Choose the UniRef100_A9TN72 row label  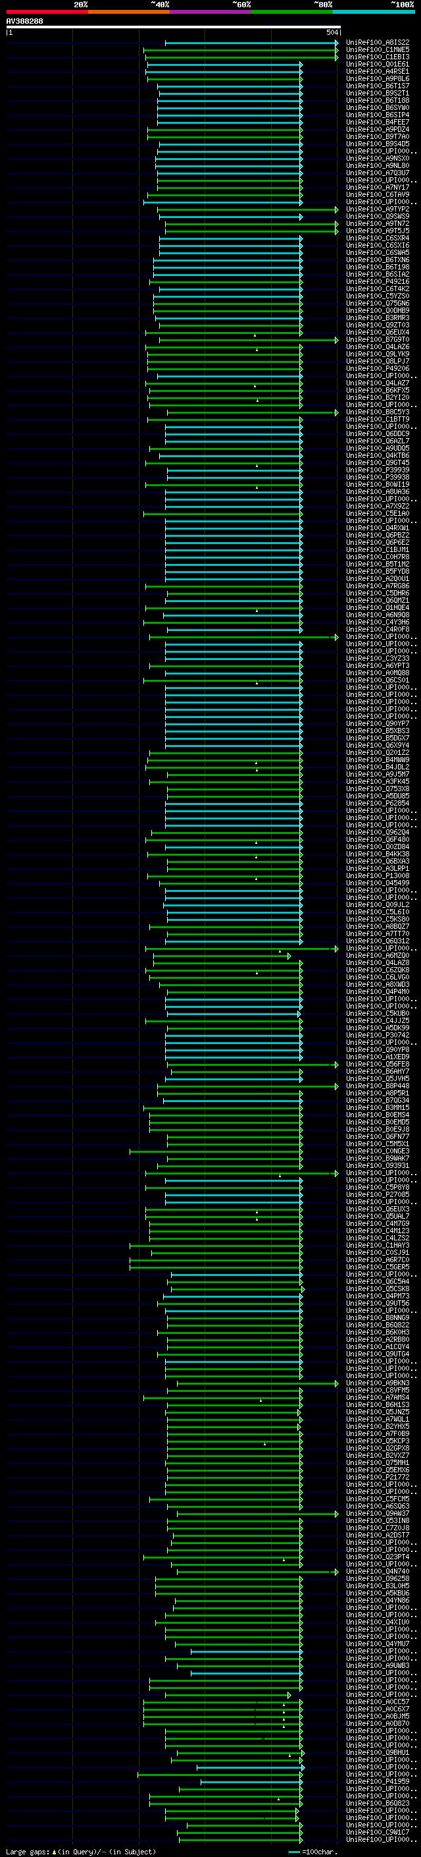378,223
